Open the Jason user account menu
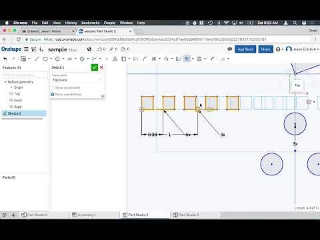320x240 pixels. click(303, 49)
